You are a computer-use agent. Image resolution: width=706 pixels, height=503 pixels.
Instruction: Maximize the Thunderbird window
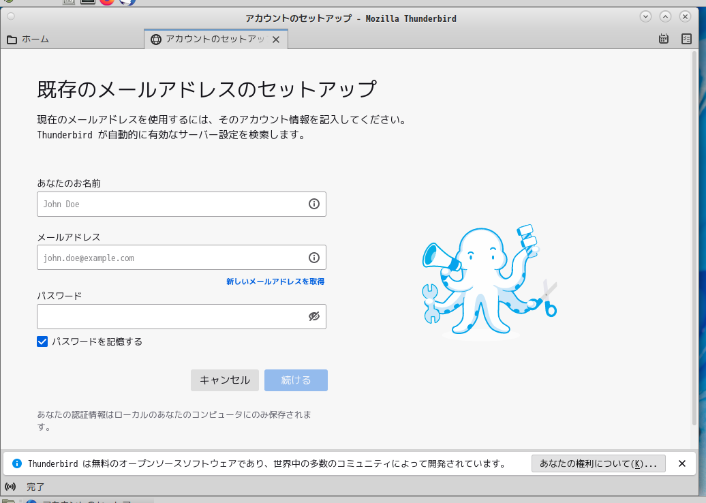click(666, 16)
